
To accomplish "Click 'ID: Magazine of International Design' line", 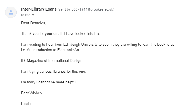I will pyautogui.click(x=51, y=61).
